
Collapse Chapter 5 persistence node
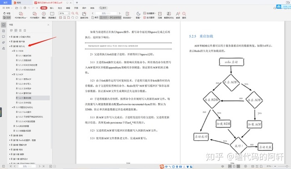pyautogui.click(x=10, y=46)
